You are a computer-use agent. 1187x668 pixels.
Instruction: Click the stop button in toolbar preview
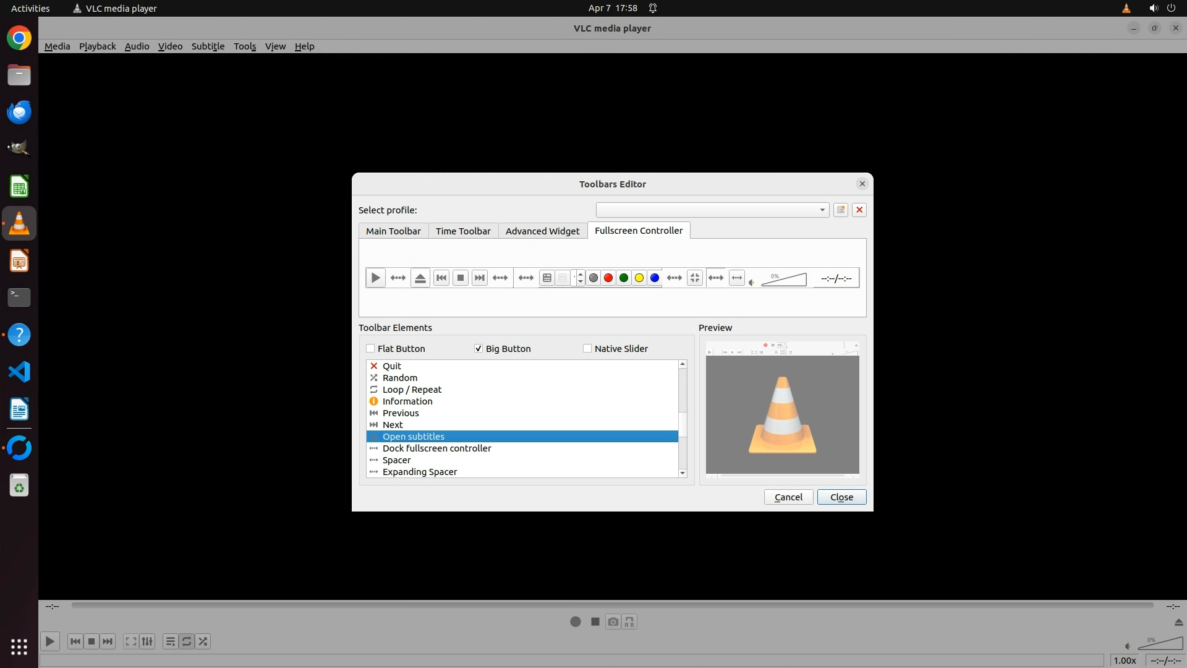461,278
